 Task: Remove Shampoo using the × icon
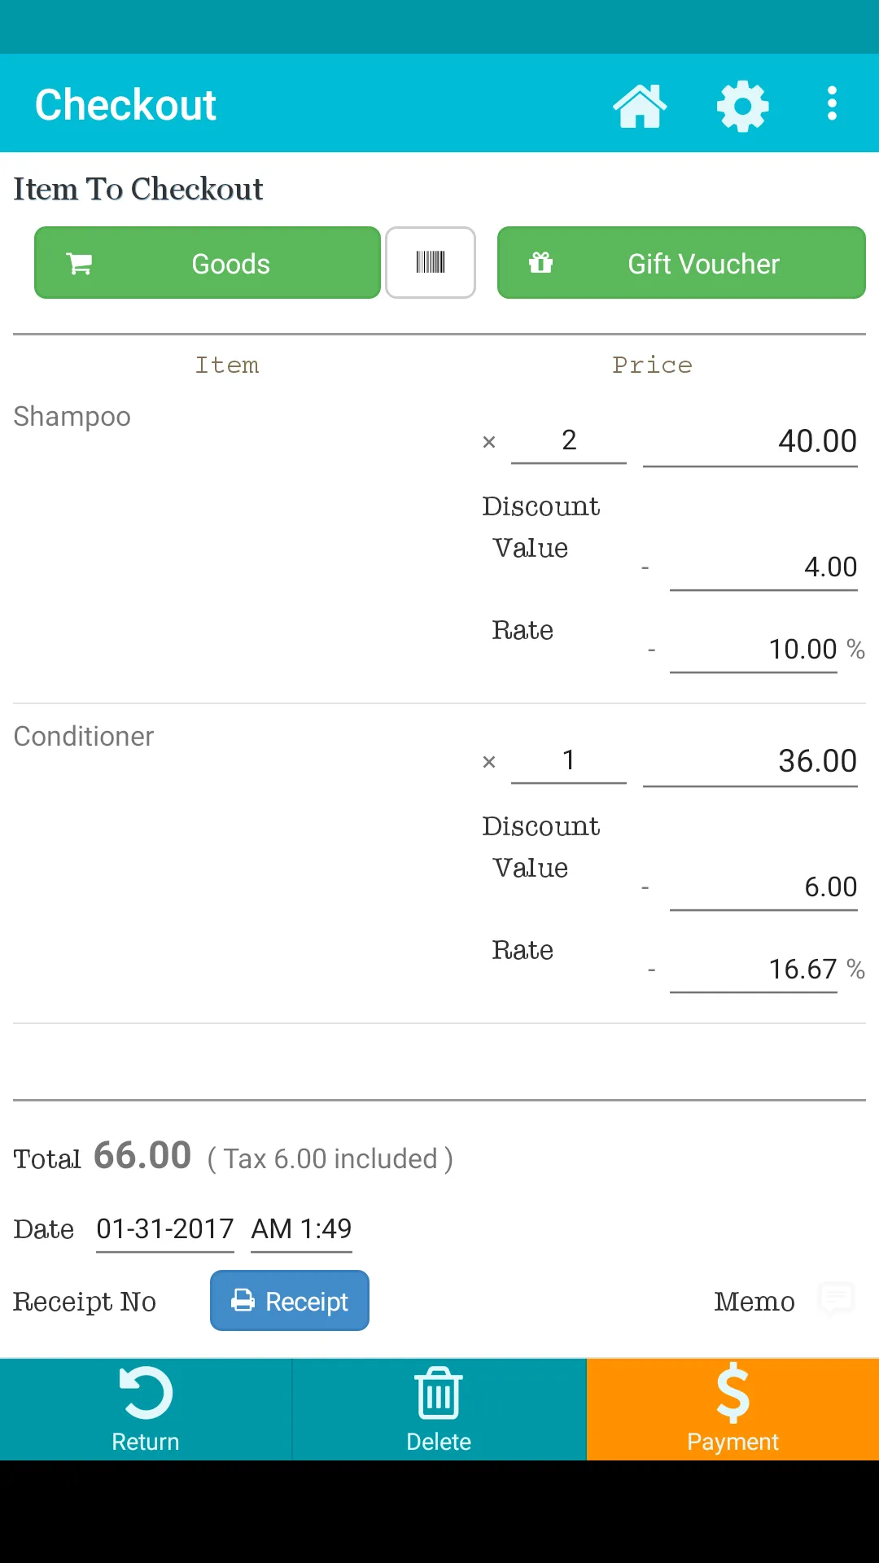click(489, 442)
